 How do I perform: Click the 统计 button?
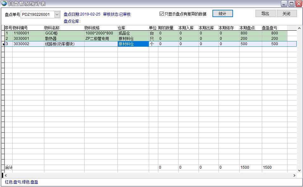(x=223, y=14)
